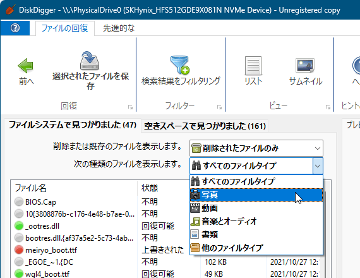Open the フィルター group dialog launcher
360x278 pixels.
219,107
